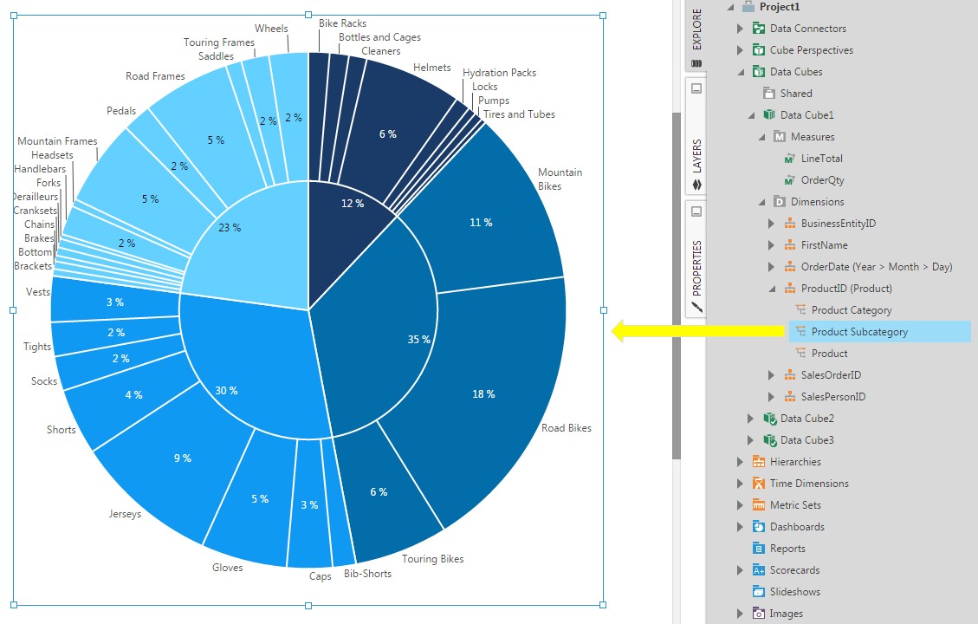Viewport: 978px width, 624px height.
Task: Expand the Data Connectors tree node
Action: click(x=740, y=29)
